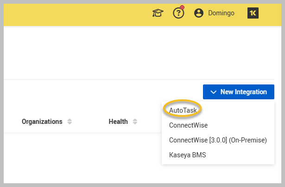
Task: Open the graduation cap academy icon
Action: pos(158,13)
